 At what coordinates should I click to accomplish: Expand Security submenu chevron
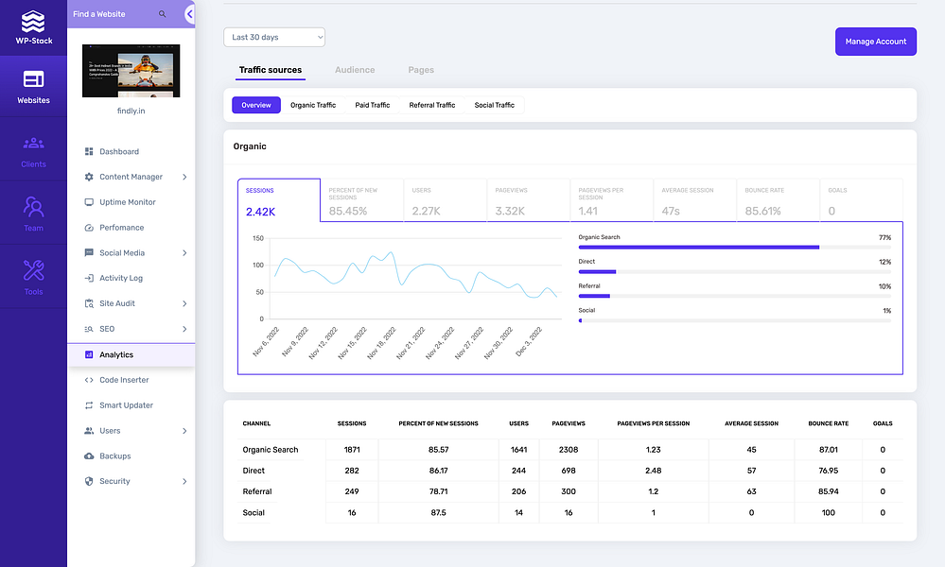(x=184, y=481)
